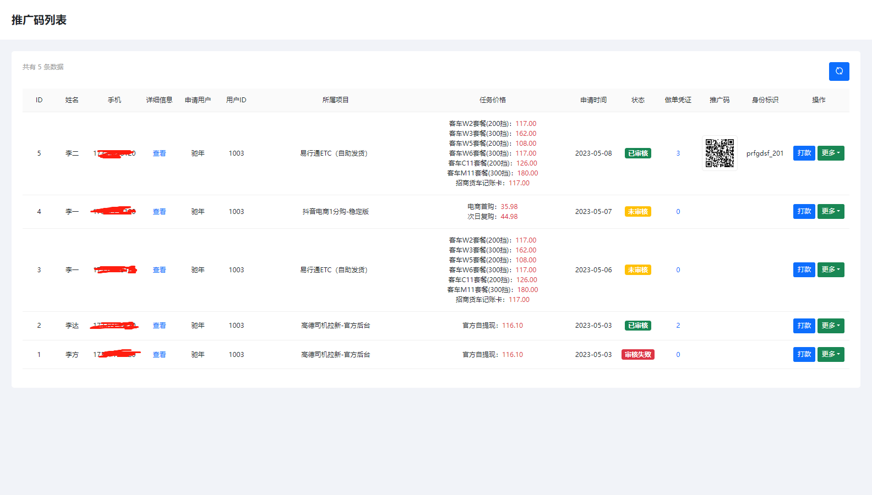Click voucher count 2 for 李达

[678, 326]
